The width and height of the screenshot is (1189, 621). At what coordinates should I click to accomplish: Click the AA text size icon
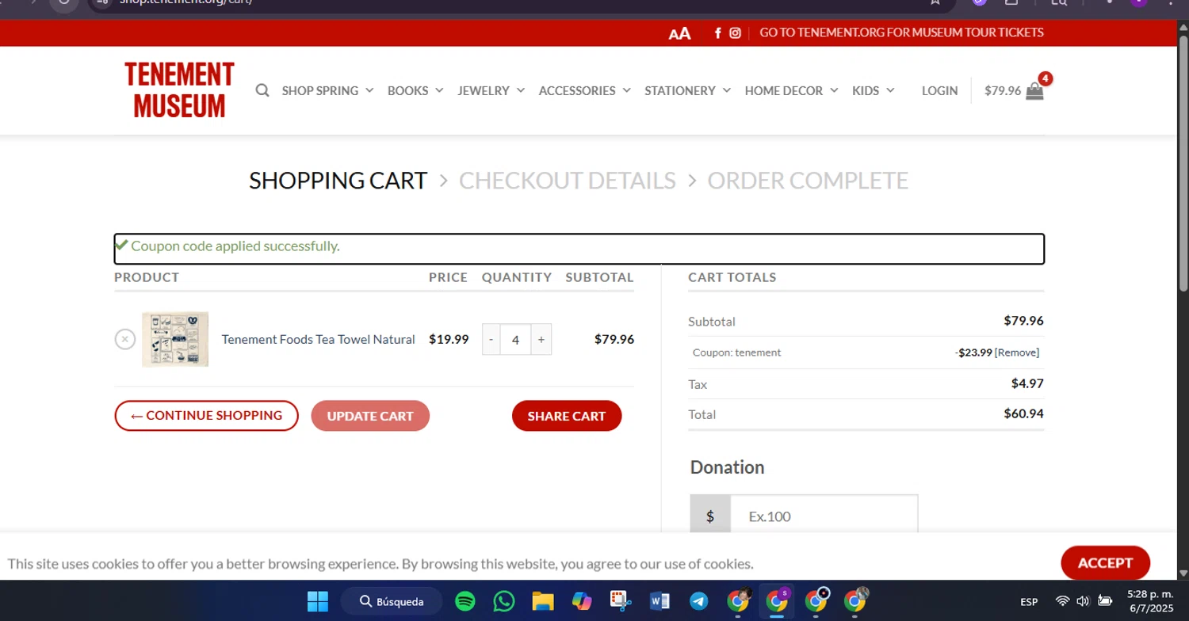pyautogui.click(x=679, y=33)
